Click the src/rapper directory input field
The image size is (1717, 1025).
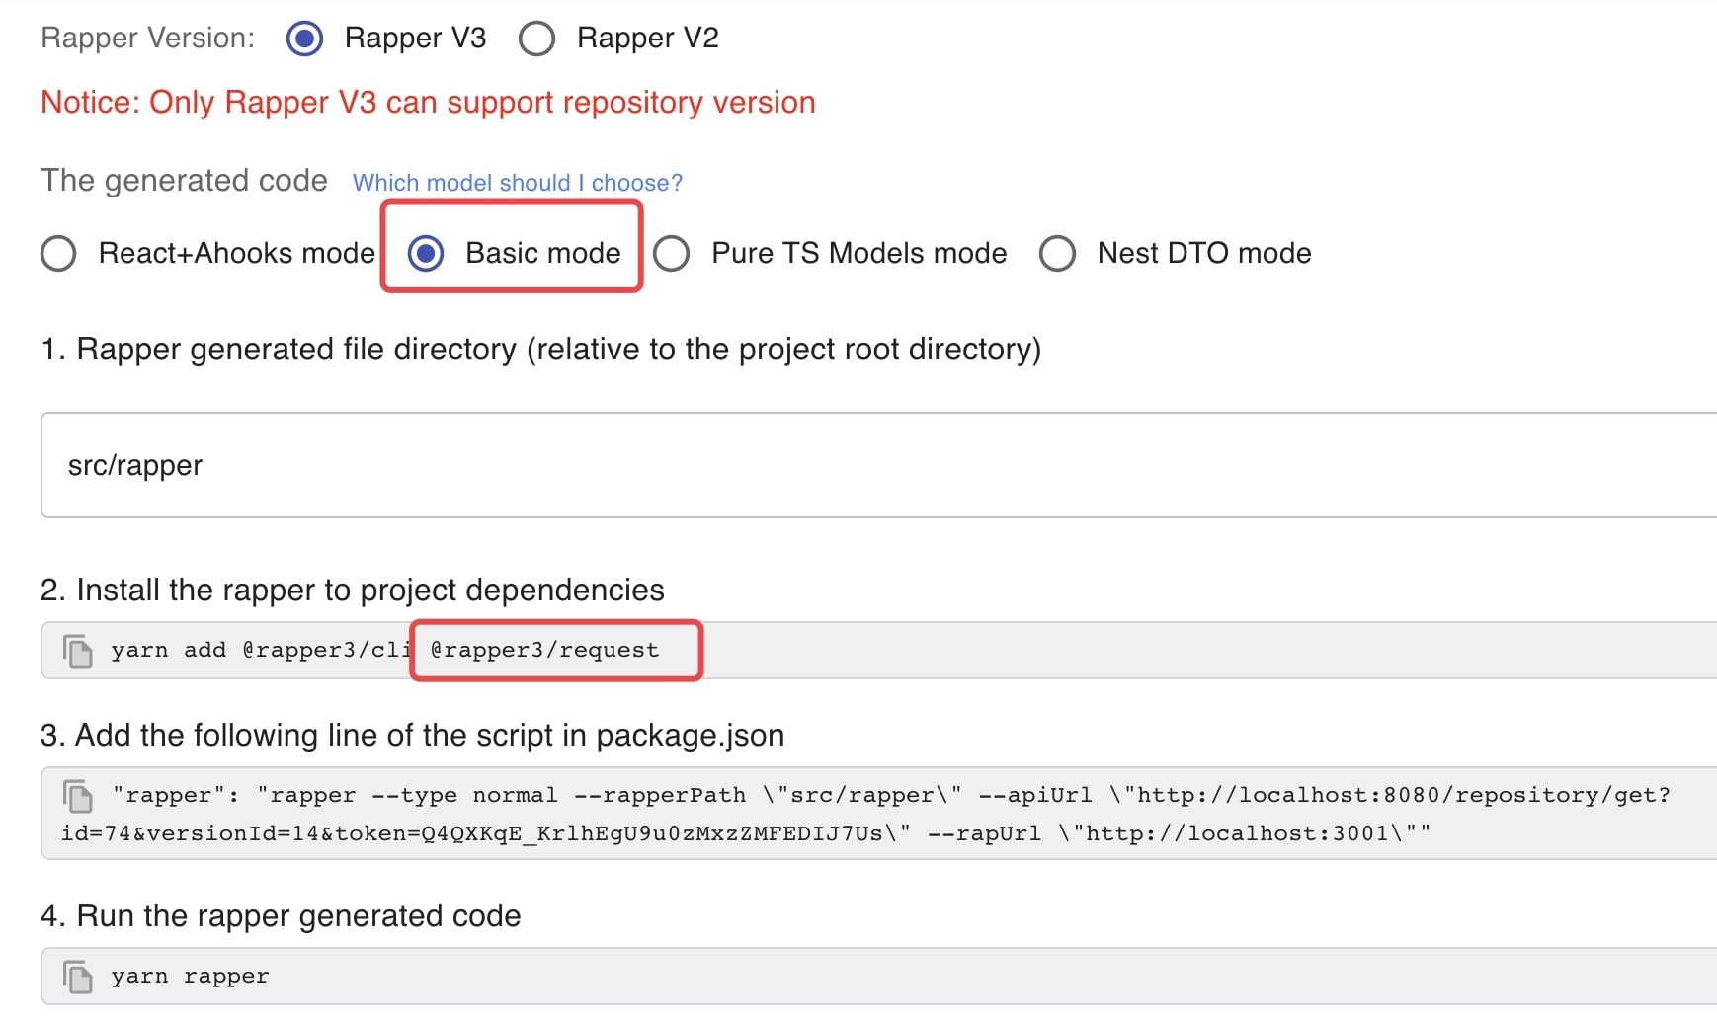(x=878, y=465)
